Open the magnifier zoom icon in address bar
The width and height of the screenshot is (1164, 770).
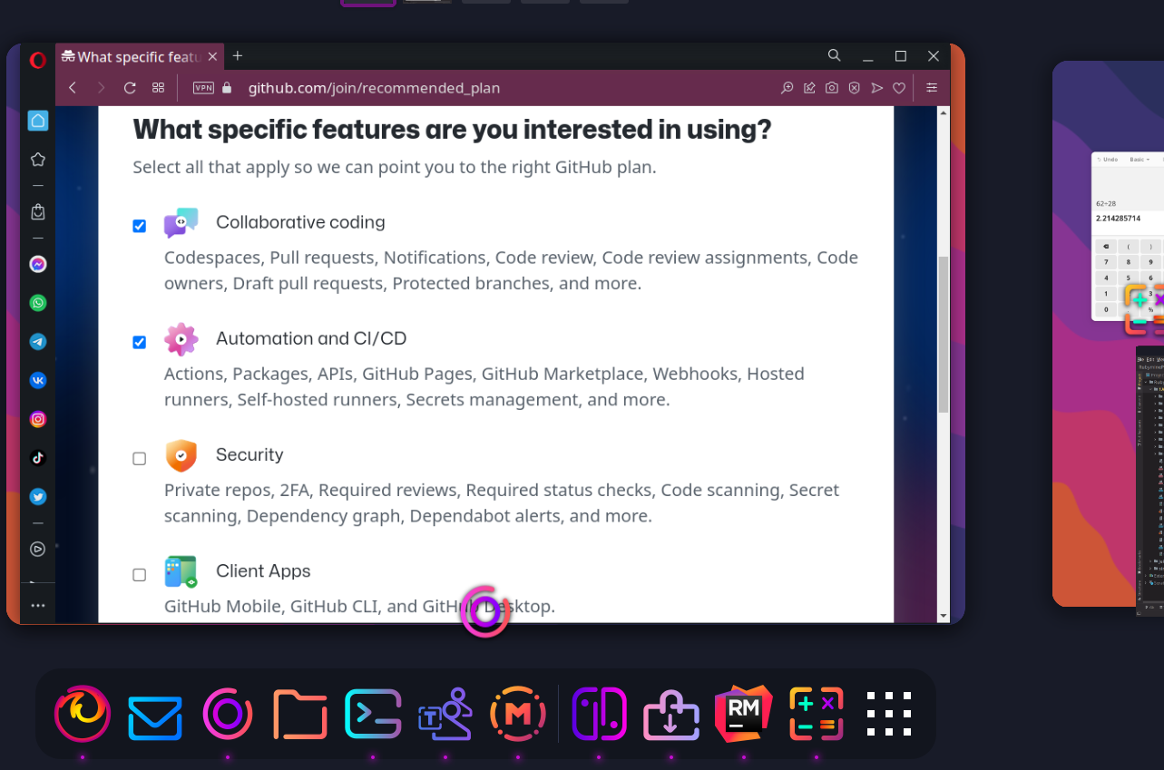(787, 88)
